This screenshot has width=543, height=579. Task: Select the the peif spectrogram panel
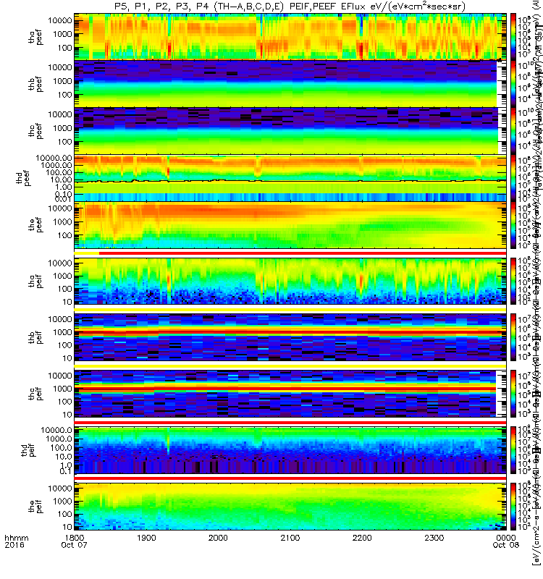pos(290,507)
